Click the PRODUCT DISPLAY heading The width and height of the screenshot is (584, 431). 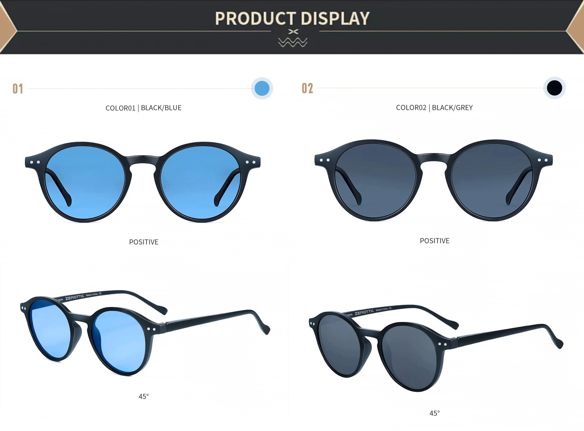click(x=292, y=19)
